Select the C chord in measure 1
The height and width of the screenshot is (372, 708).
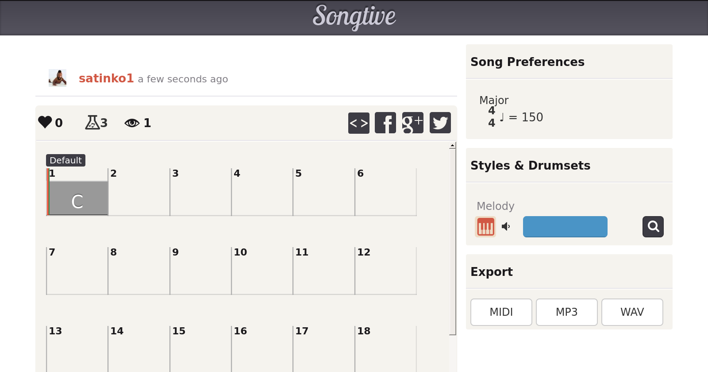[78, 198]
